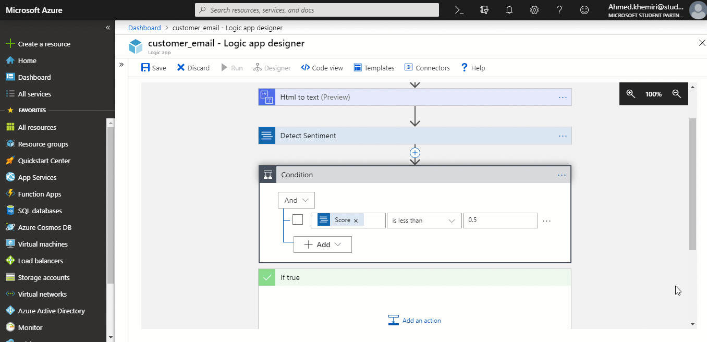Insert a step with the plus circle
The width and height of the screenshot is (707, 342).
click(x=415, y=153)
